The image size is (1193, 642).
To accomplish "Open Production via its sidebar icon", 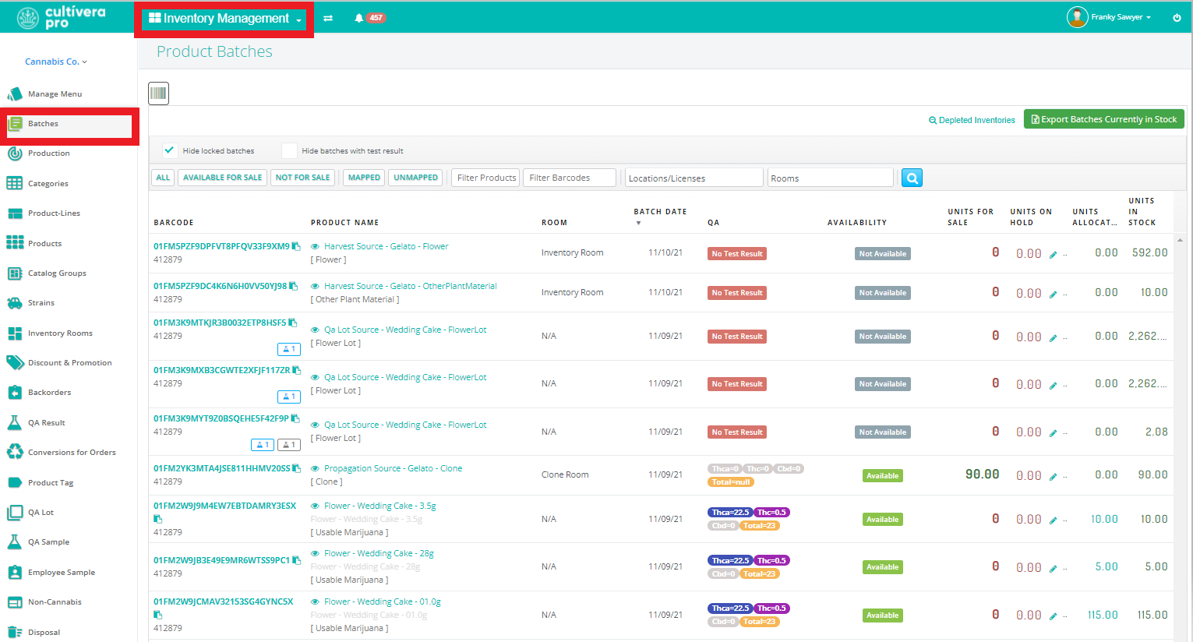I will [14, 153].
